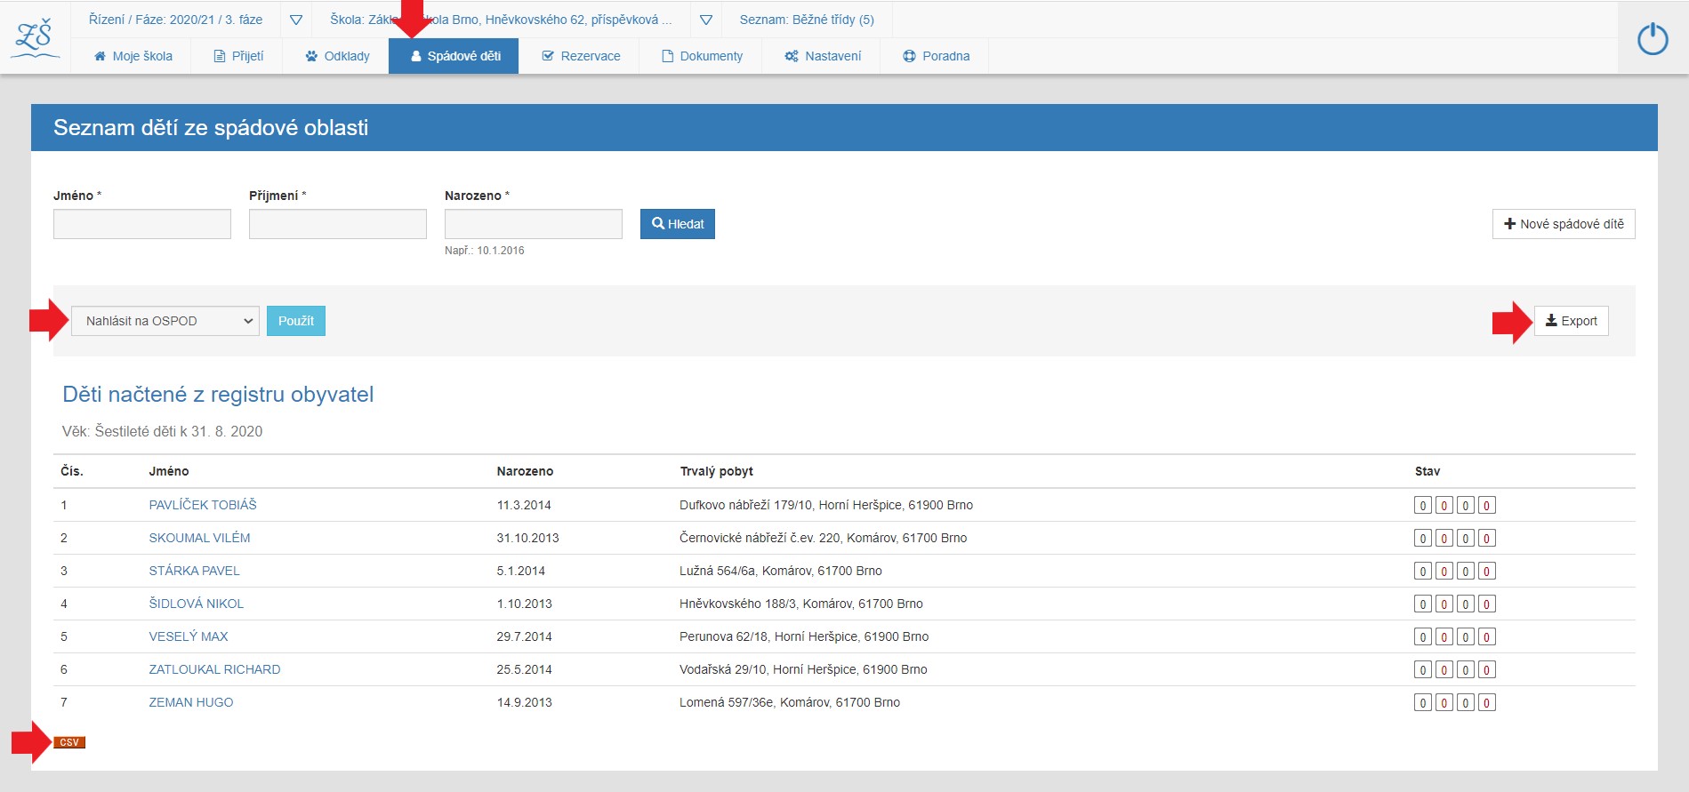Switch to the Přijetí tab
The width and height of the screenshot is (1689, 792).
pyautogui.click(x=238, y=56)
